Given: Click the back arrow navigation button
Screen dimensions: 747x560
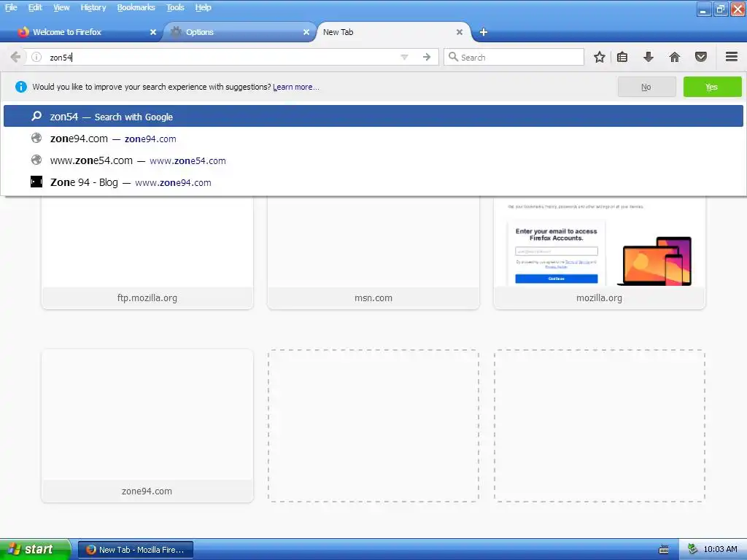Looking at the screenshot, I should point(15,57).
